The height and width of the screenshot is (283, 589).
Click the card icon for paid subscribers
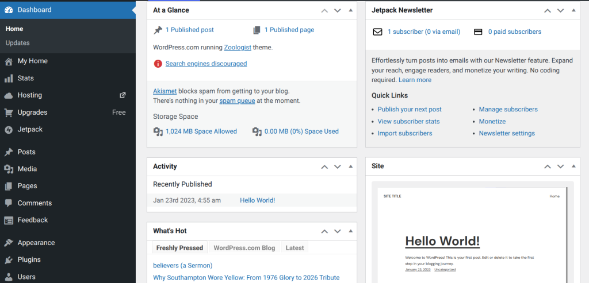pos(478,32)
